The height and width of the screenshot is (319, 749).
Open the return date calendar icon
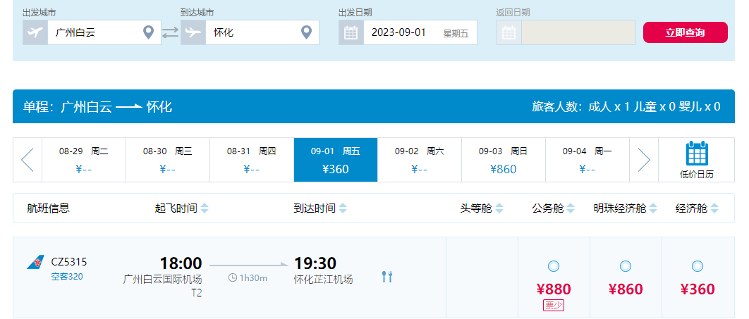(509, 32)
